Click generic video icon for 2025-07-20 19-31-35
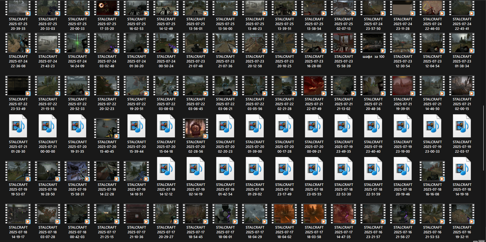486x242 pixels. coord(77,126)
